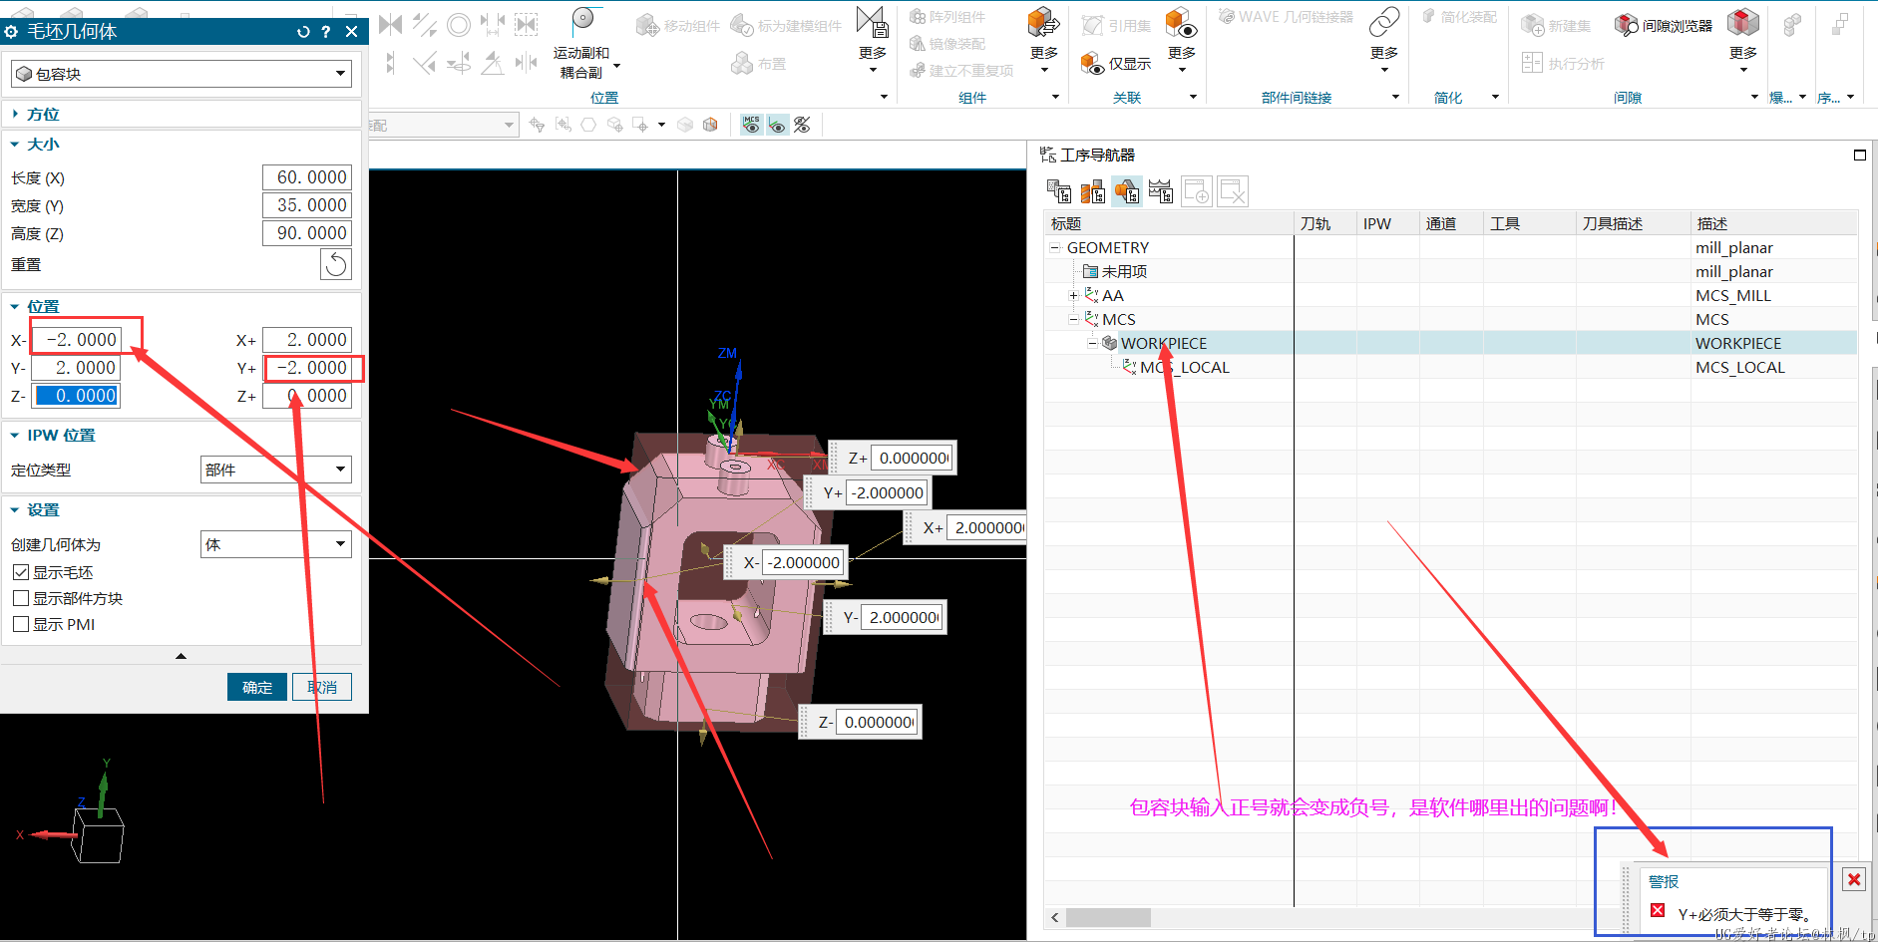The height and width of the screenshot is (946, 1878).
Task: Click the New Set (新建集) icon
Action: [x=1533, y=25]
